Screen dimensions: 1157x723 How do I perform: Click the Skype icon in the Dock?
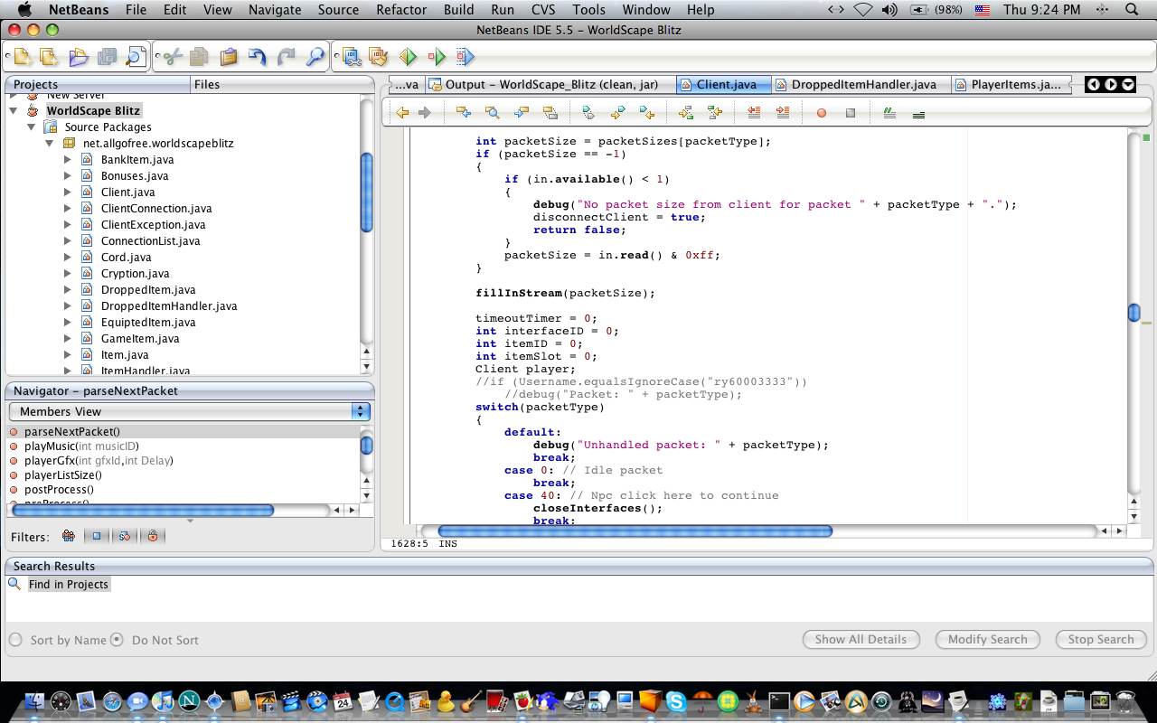coord(675,700)
